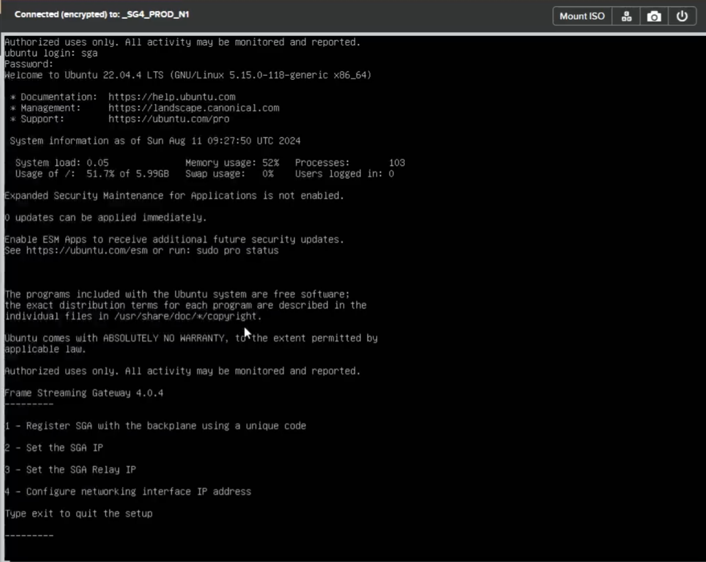Click the connection status title text
Viewport: 706px width, 562px height.
tap(102, 14)
